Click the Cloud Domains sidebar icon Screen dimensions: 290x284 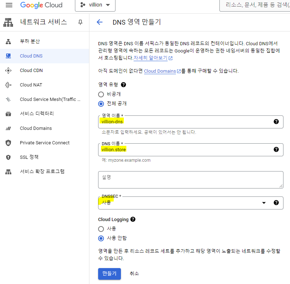point(8,128)
